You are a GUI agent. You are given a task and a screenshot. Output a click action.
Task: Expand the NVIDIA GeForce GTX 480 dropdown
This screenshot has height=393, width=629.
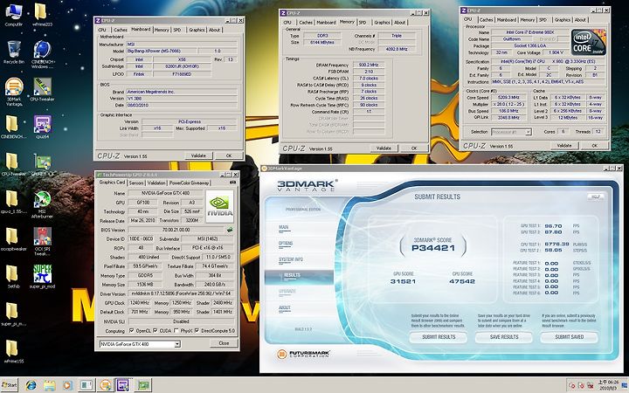(x=177, y=344)
